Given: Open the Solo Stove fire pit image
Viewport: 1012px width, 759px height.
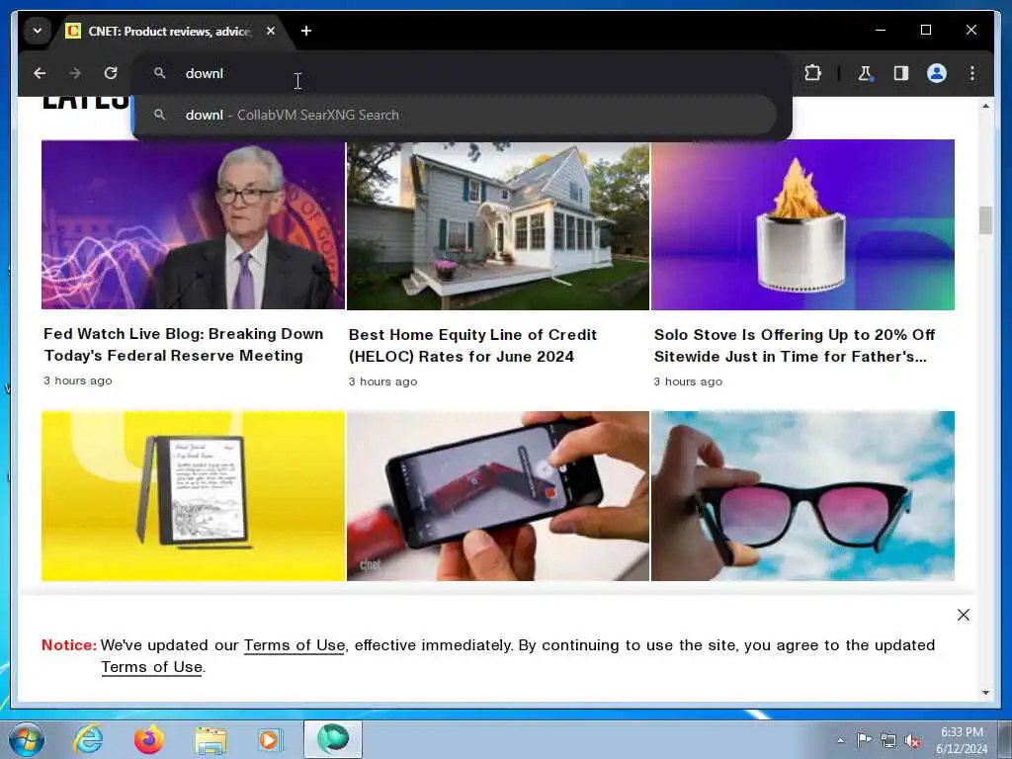Looking at the screenshot, I should [x=802, y=225].
